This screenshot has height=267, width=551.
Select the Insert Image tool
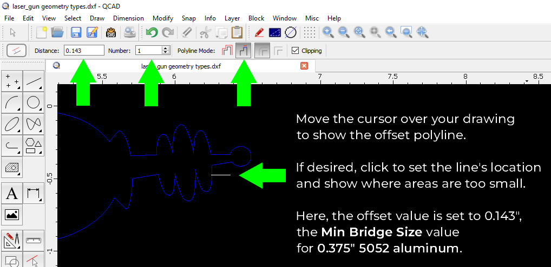pyautogui.click(x=12, y=214)
